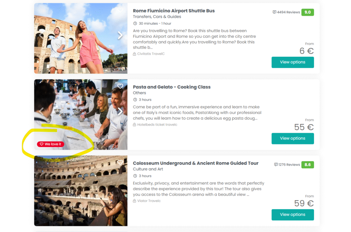This screenshot has width=351, height=232.
Task: Advance to next cooking class photo
Action: (120, 111)
